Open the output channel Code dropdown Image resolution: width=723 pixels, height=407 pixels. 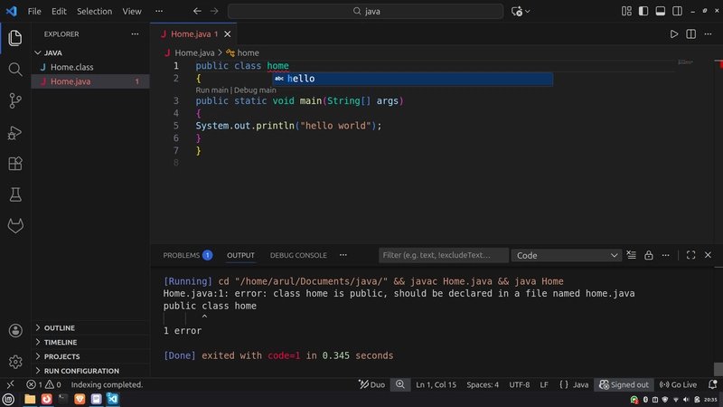point(564,255)
